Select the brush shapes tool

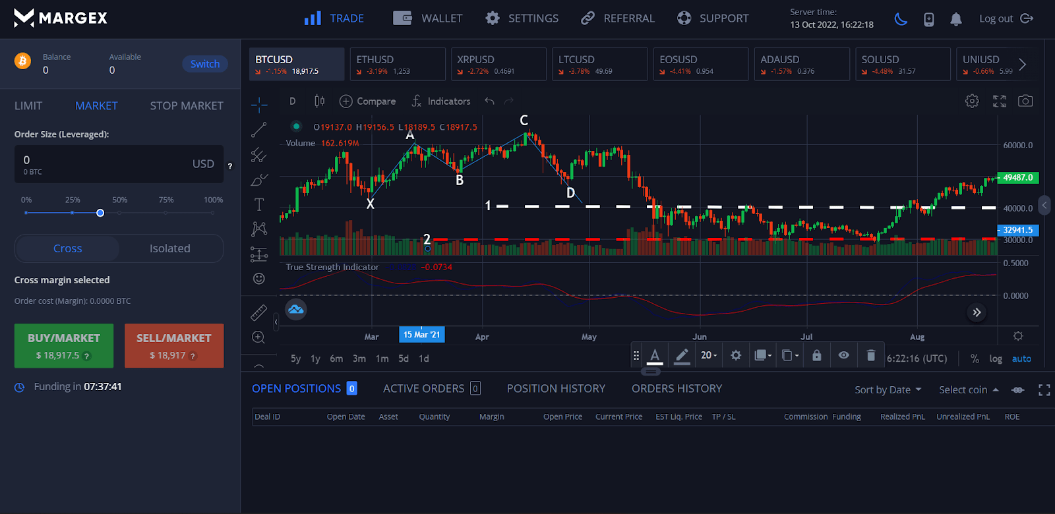[x=259, y=179]
